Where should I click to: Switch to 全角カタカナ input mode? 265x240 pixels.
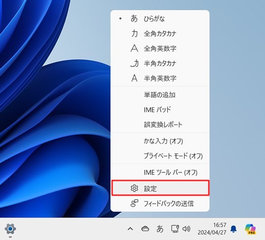[x=160, y=34]
